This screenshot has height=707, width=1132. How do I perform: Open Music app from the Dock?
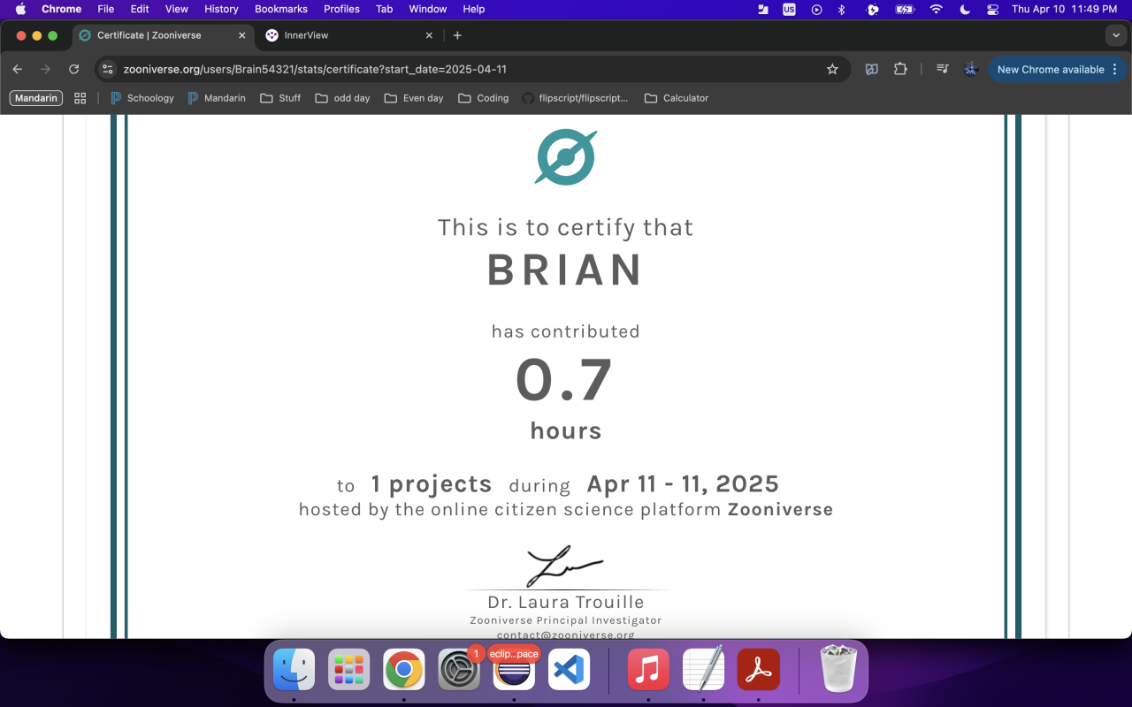(x=648, y=669)
